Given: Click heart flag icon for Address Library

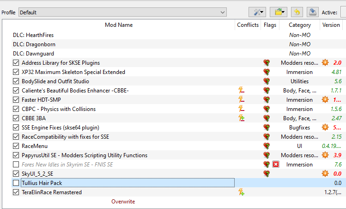Looking at the screenshot, I should (x=267, y=63).
